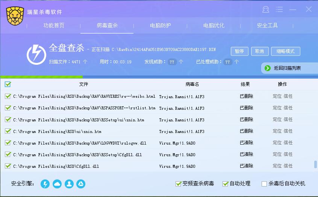Open the 安全工具 tab
Viewport: 318px width, 197px height.
[x=267, y=25]
